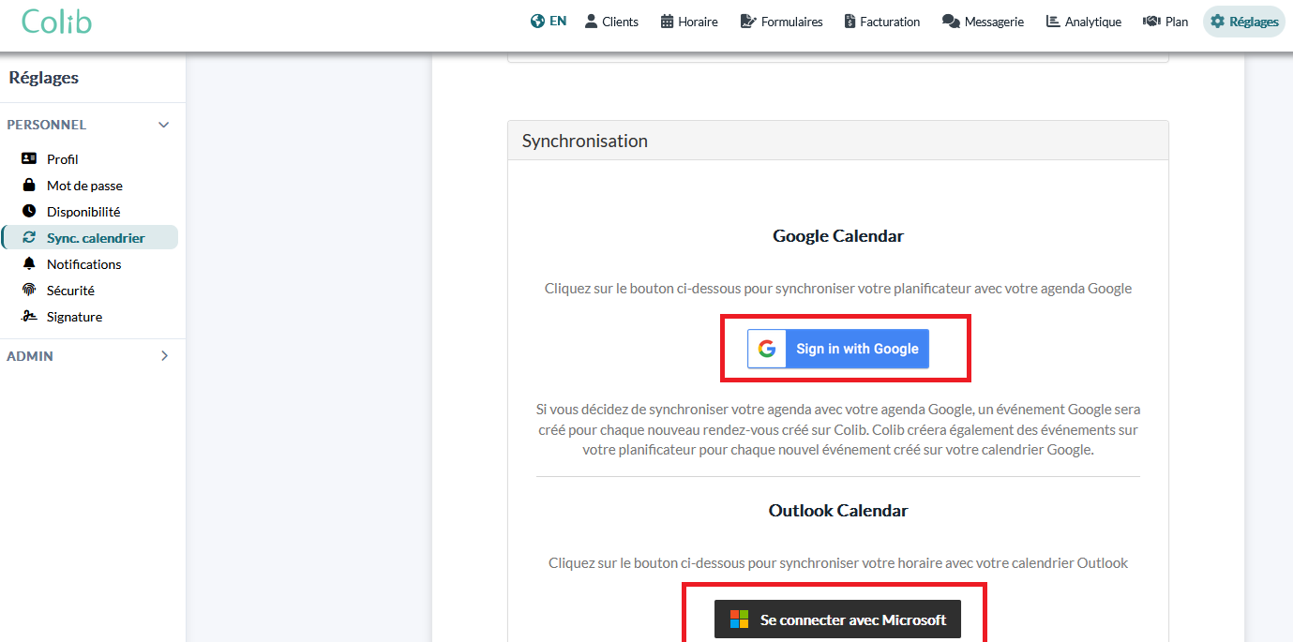1293x642 pixels.
Task: Click the Sécurité fingerprint icon
Action: [29, 290]
